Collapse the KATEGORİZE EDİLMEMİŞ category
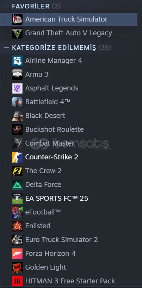The height and width of the screenshot is (288, 142). 7,48
